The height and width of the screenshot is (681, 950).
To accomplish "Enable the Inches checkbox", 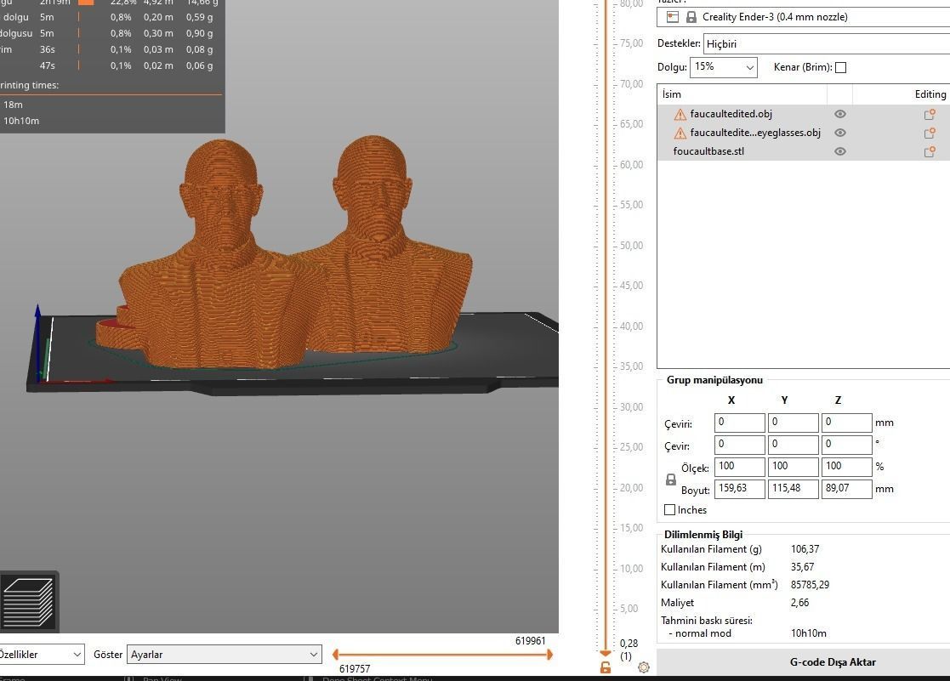I will pos(669,510).
